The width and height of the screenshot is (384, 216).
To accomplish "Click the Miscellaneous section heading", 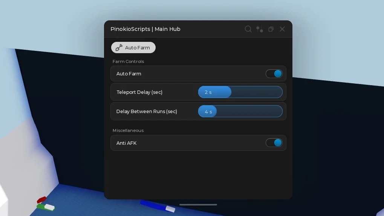I will (x=128, y=130).
